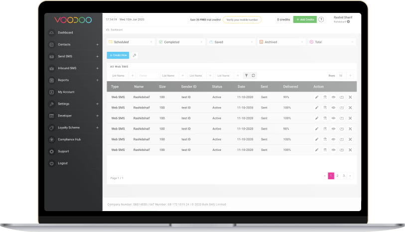Expand the Contacts sidebar menu
The height and width of the screenshot is (232, 405).
[x=97, y=45]
